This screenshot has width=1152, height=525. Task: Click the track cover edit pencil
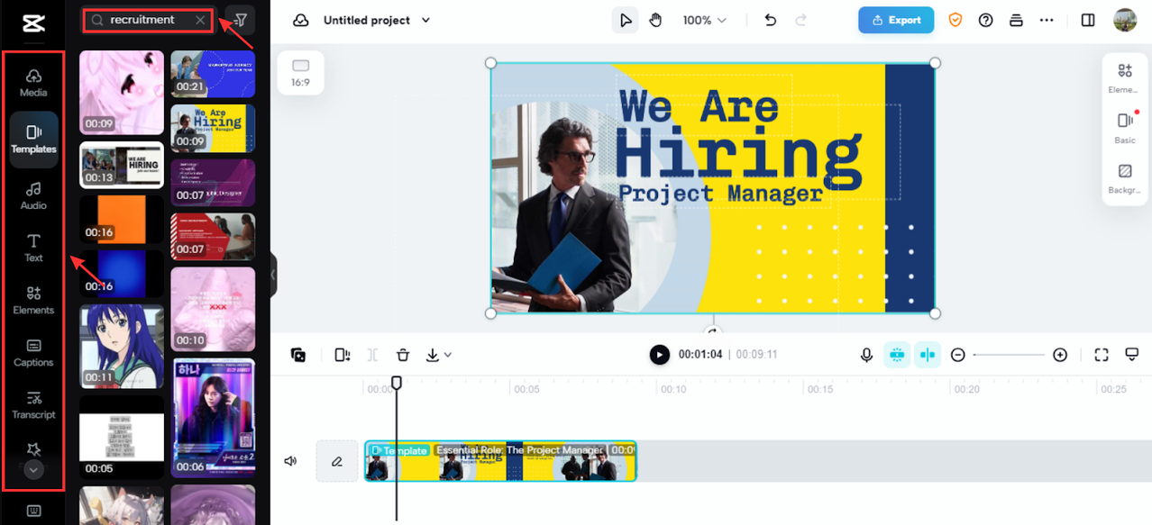pos(337,461)
